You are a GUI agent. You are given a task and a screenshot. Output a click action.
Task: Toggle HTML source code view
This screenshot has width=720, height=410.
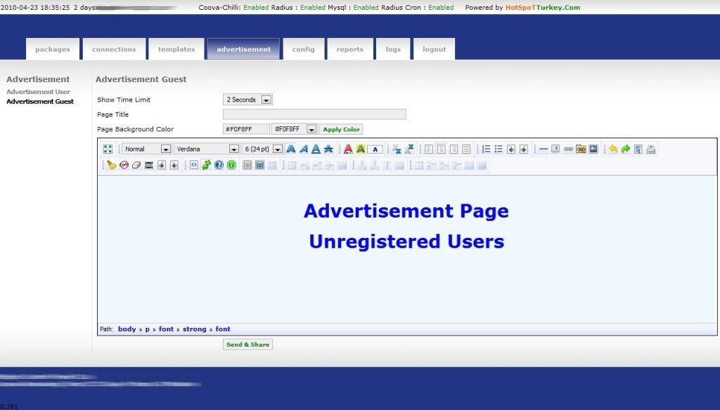tap(194, 165)
